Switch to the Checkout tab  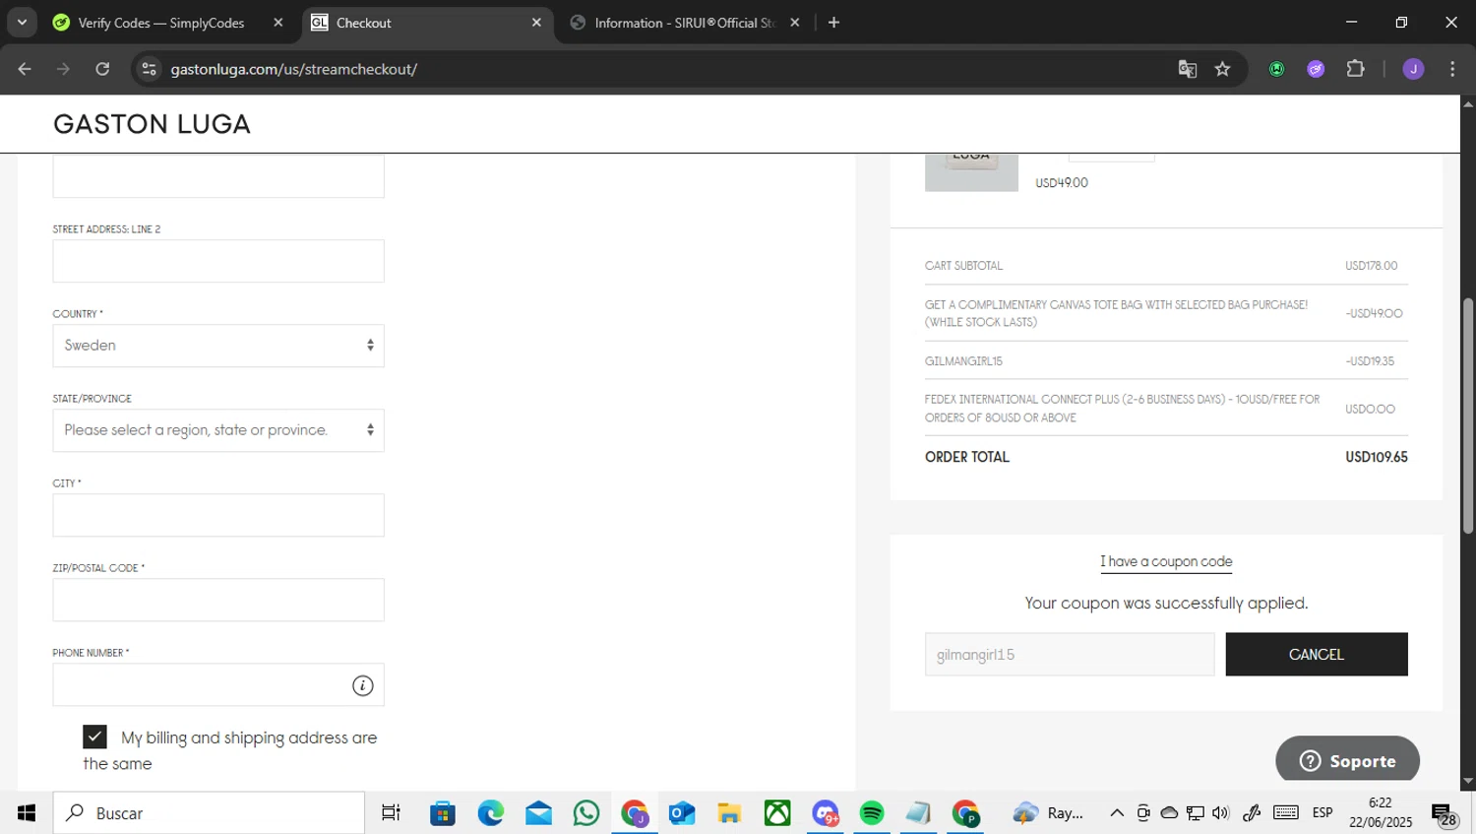click(427, 23)
